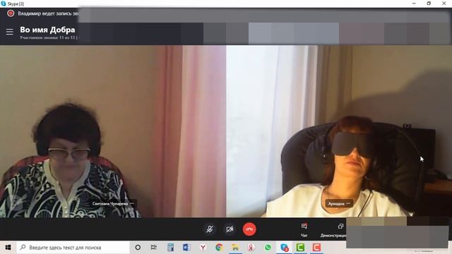Image resolution: width=452 pixels, height=254 pixels.
Task: Open the Чат panel
Action: point(304,230)
